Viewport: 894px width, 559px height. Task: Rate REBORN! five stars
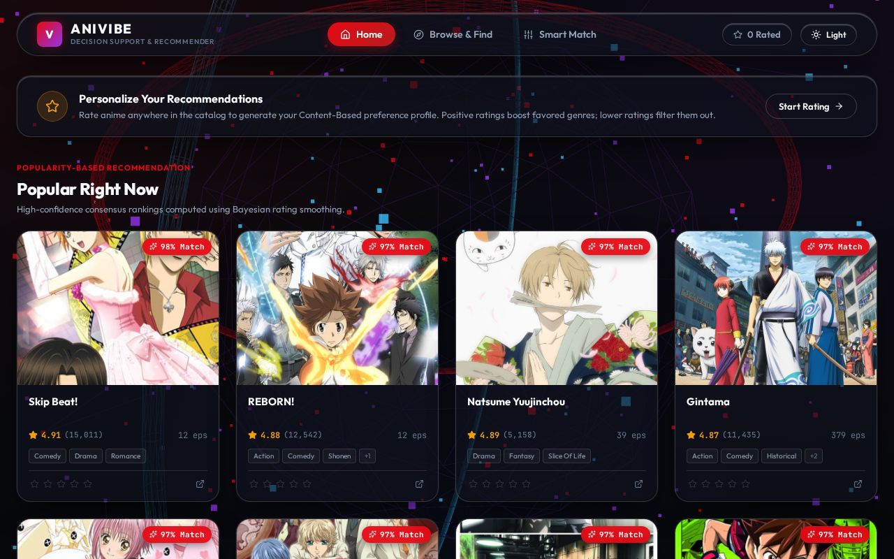(307, 484)
